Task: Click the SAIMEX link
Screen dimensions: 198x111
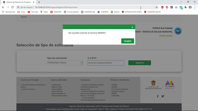Action: [x=114, y=85]
